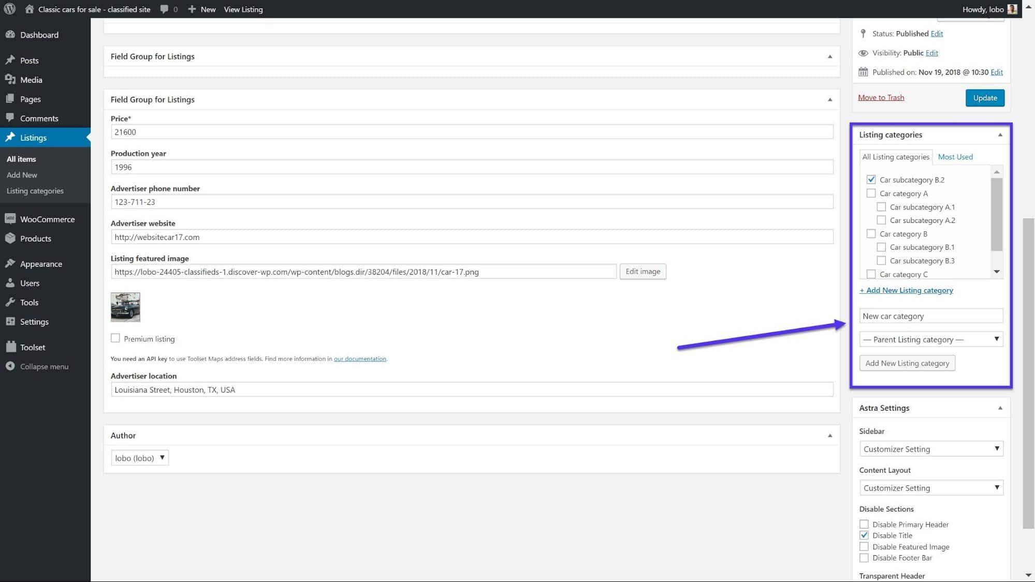Expand the Listing categories panel
Image resolution: width=1035 pixels, height=582 pixels.
1000,135
